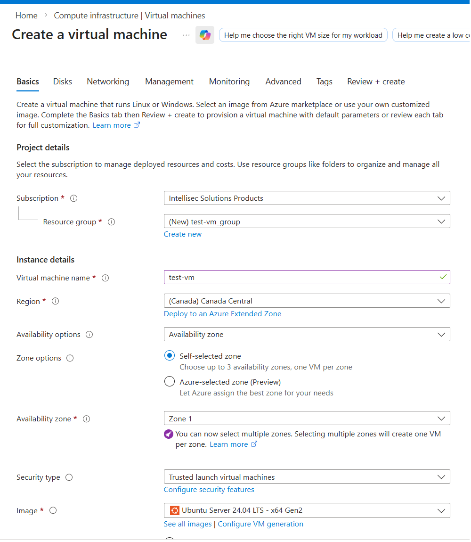Click the info icon beside Region
The height and width of the screenshot is (542, 471).
(55, 301)
